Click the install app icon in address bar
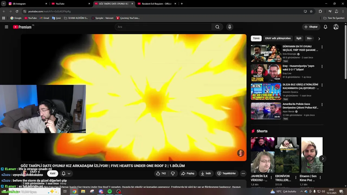This screenshot has width=347, height=195. [x=305, y=11]
